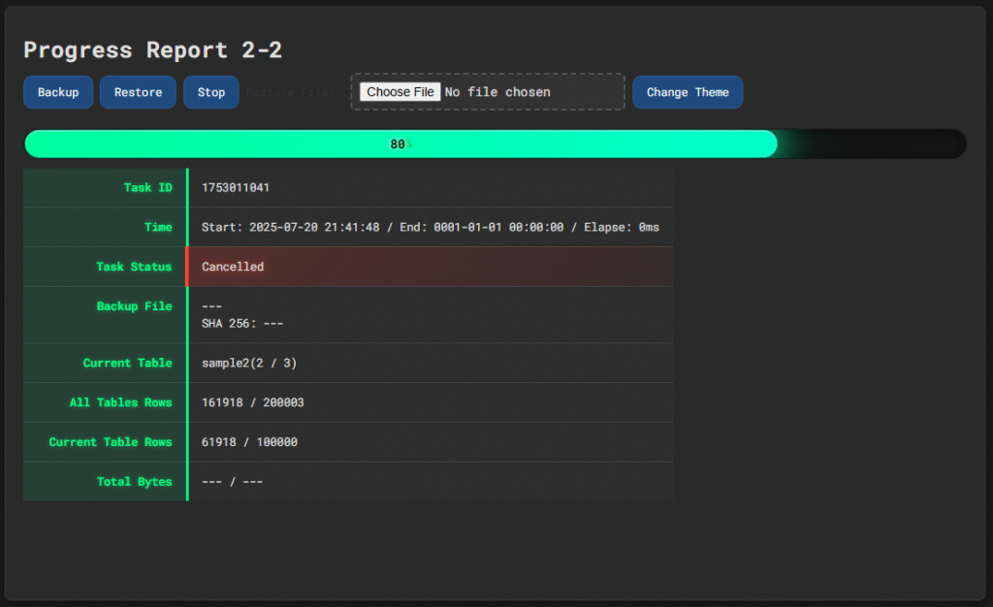Select the 161918 / 200003 rows value
Image resolution: width=993 pixels, height=607 pixels.
253,402
